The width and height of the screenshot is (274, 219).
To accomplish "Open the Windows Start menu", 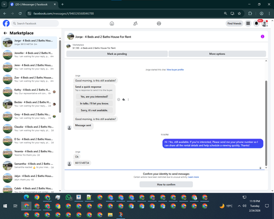I will tap(5, 206).
